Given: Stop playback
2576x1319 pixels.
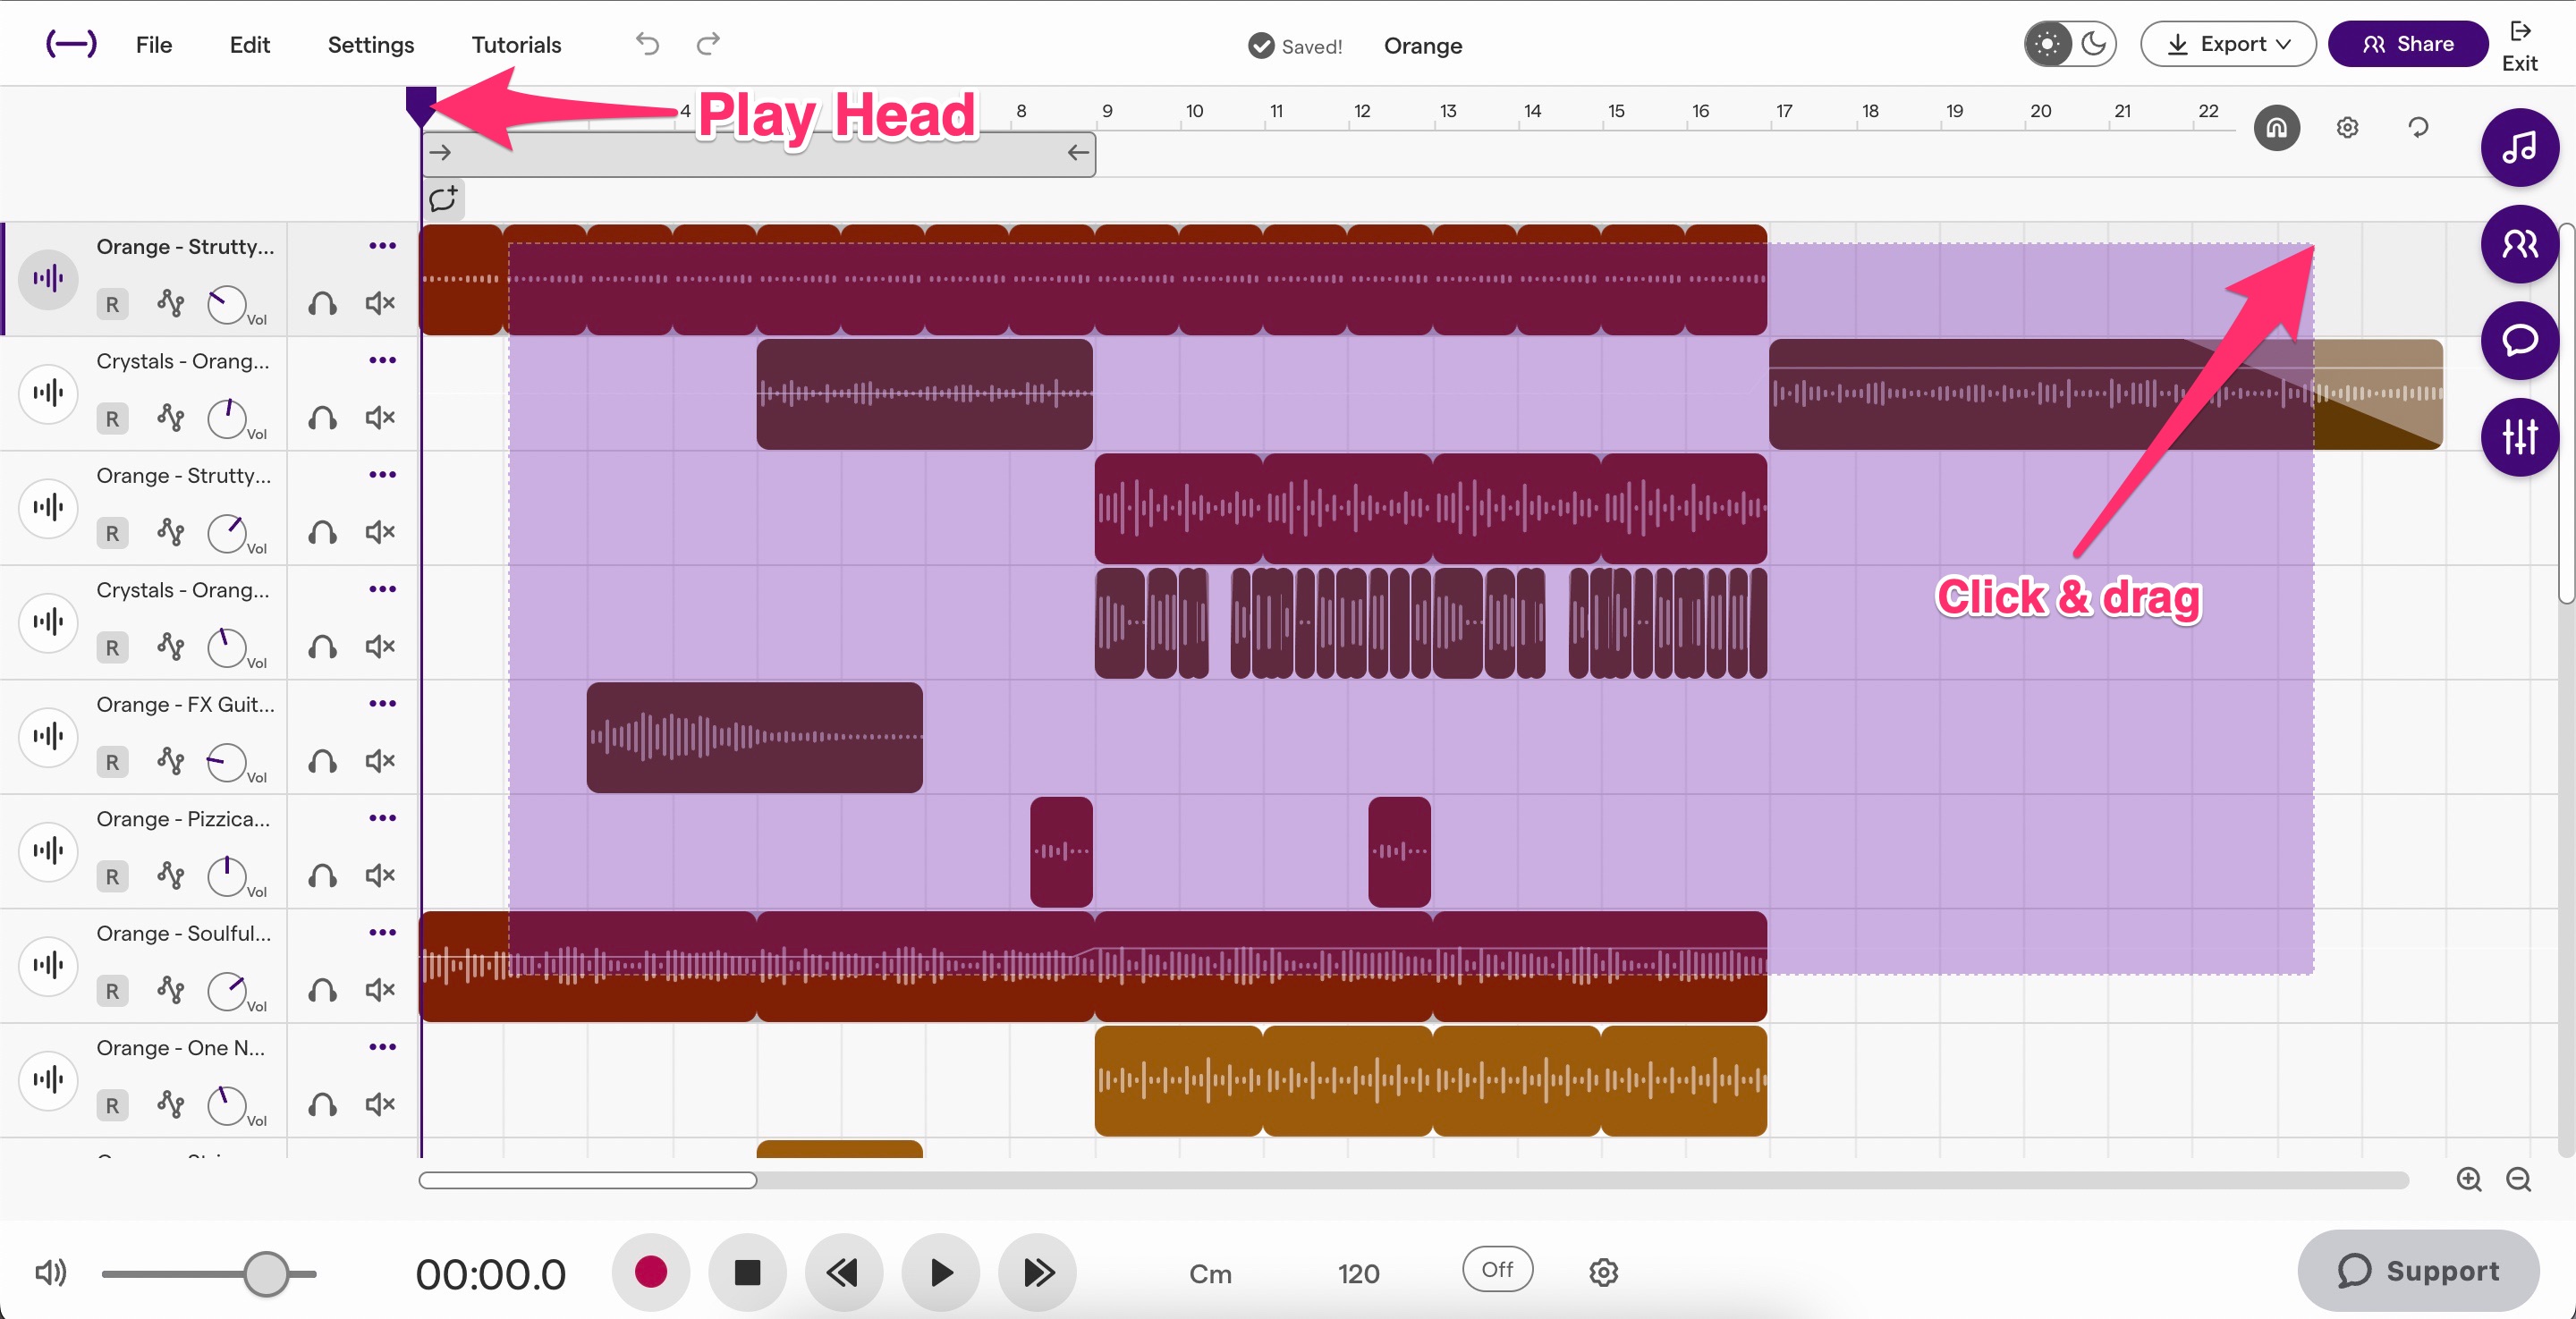Looking at the screenshot, I should pos(747,1272).
